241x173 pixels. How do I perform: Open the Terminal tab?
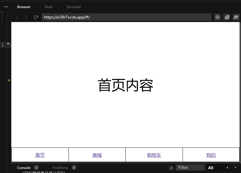[x=73, y=7]
